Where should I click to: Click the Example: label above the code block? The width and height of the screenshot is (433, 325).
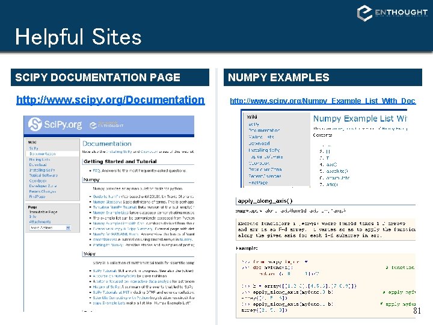[x=247, y=248]
